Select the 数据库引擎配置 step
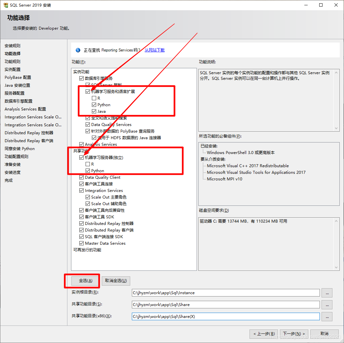344x343 pixels. (x=19, y=101)
